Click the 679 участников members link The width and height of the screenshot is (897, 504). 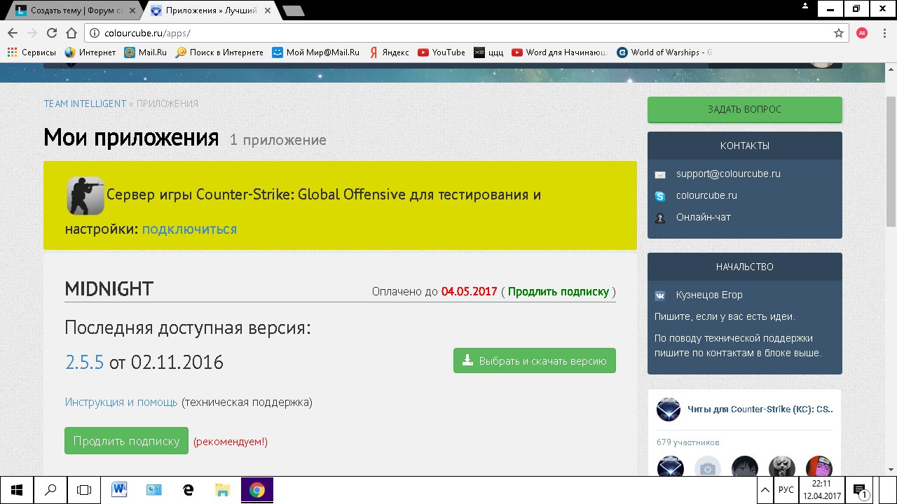coord(688,442)
